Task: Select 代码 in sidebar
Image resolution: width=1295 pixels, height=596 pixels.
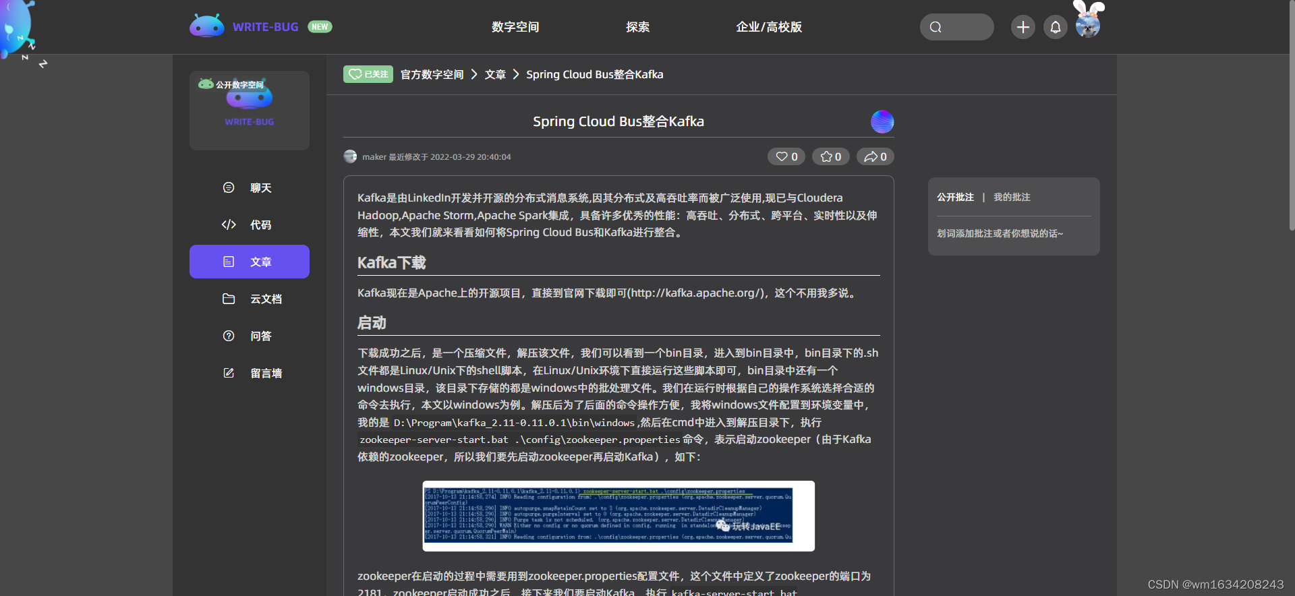Action: [250, 225]
